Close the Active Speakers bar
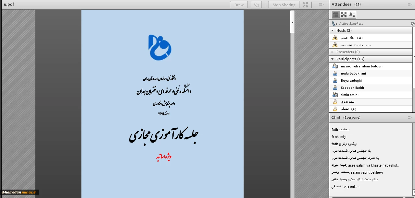 pyautogui.click(x=412, y=24)
